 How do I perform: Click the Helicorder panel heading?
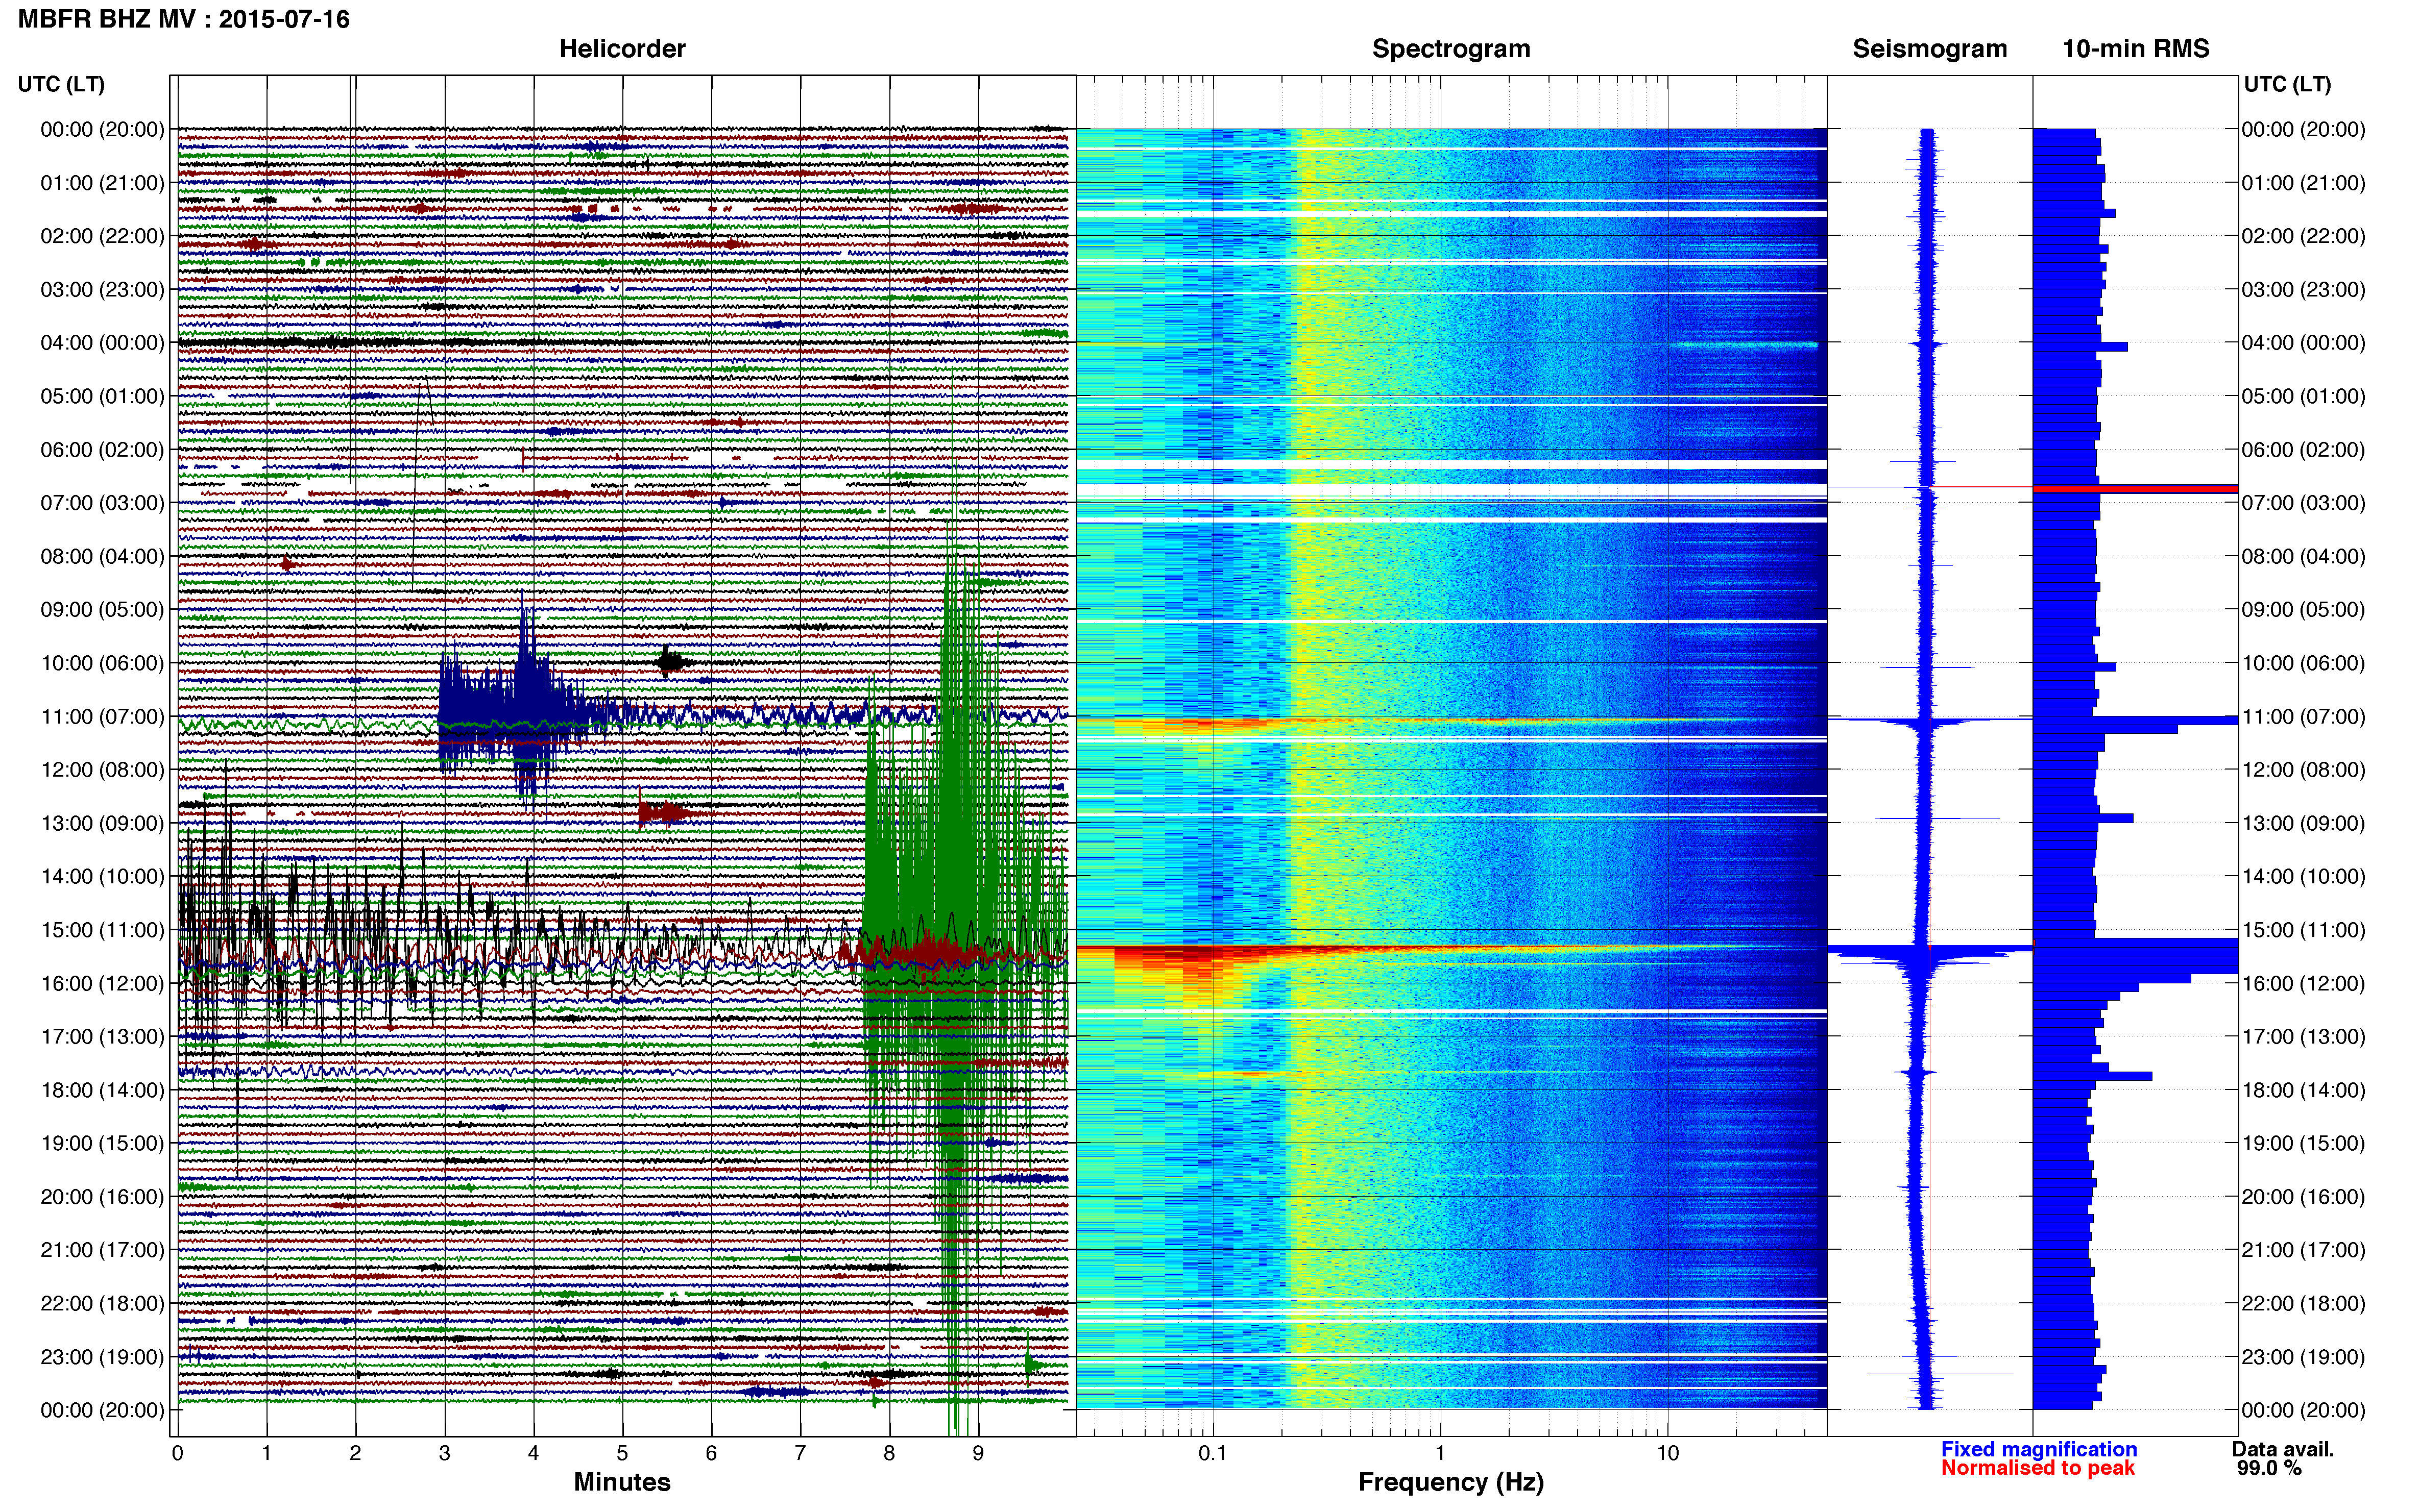click(x=622, y=49)
